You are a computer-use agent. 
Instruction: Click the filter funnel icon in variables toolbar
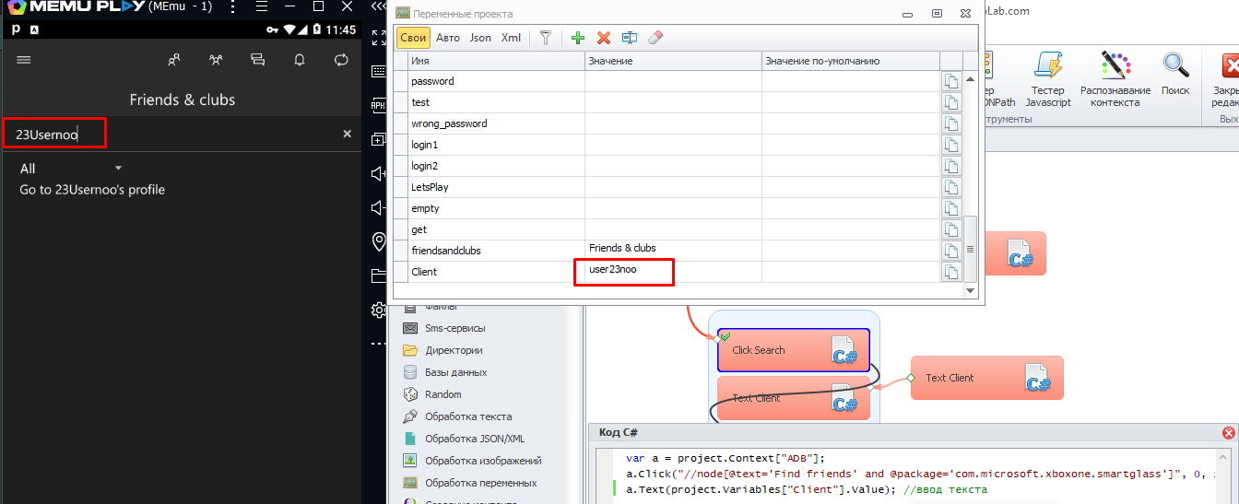(x=546, y=38)
